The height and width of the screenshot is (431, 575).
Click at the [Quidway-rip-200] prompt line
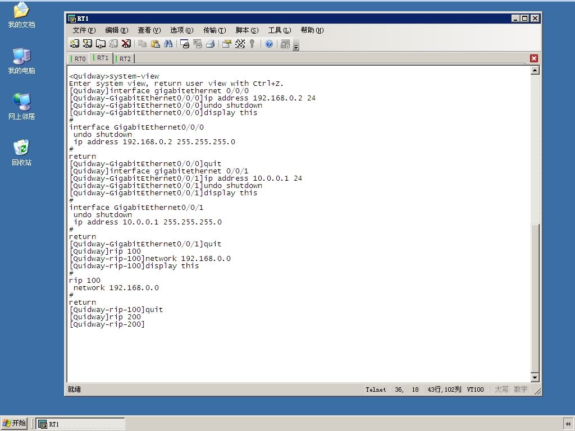point(107,324)
